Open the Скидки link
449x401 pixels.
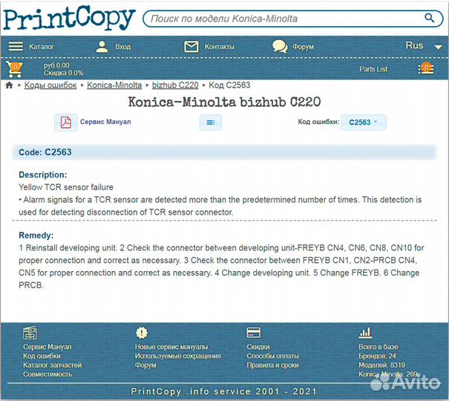[258, 347]
